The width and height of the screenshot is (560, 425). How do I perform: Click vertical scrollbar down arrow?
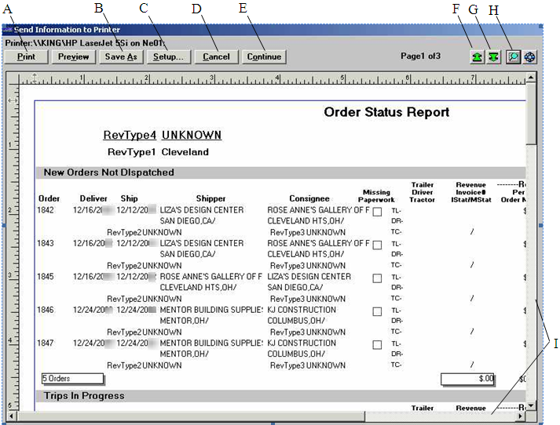pyautogui.click(x=531, y=405)
